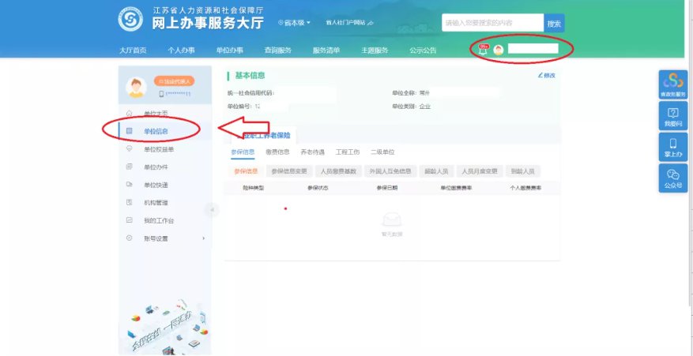This screenshot has height=356, width=693.
Task: Switch to the 工程工伤 tab
Action: tap(348, 152)
